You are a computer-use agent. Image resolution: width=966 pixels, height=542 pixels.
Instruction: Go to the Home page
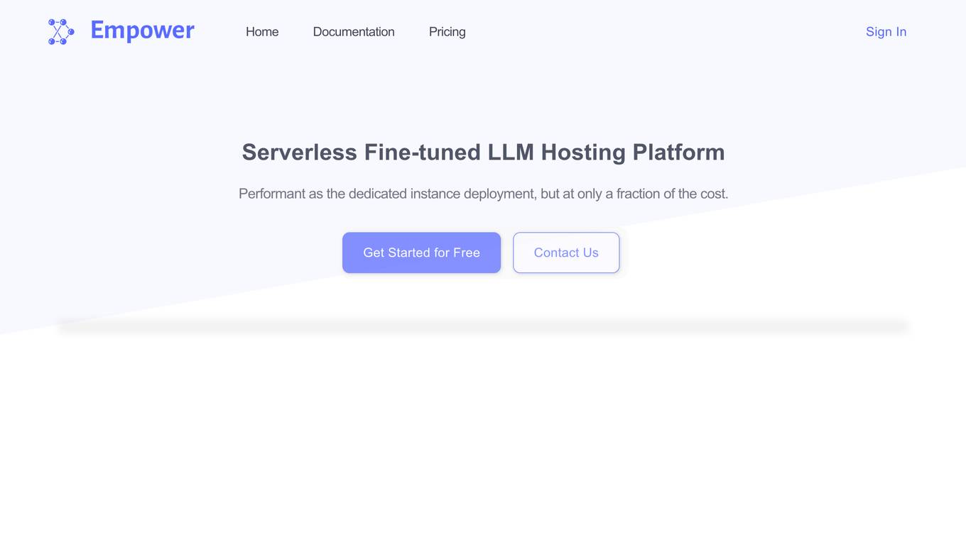(x=262, y=32)
